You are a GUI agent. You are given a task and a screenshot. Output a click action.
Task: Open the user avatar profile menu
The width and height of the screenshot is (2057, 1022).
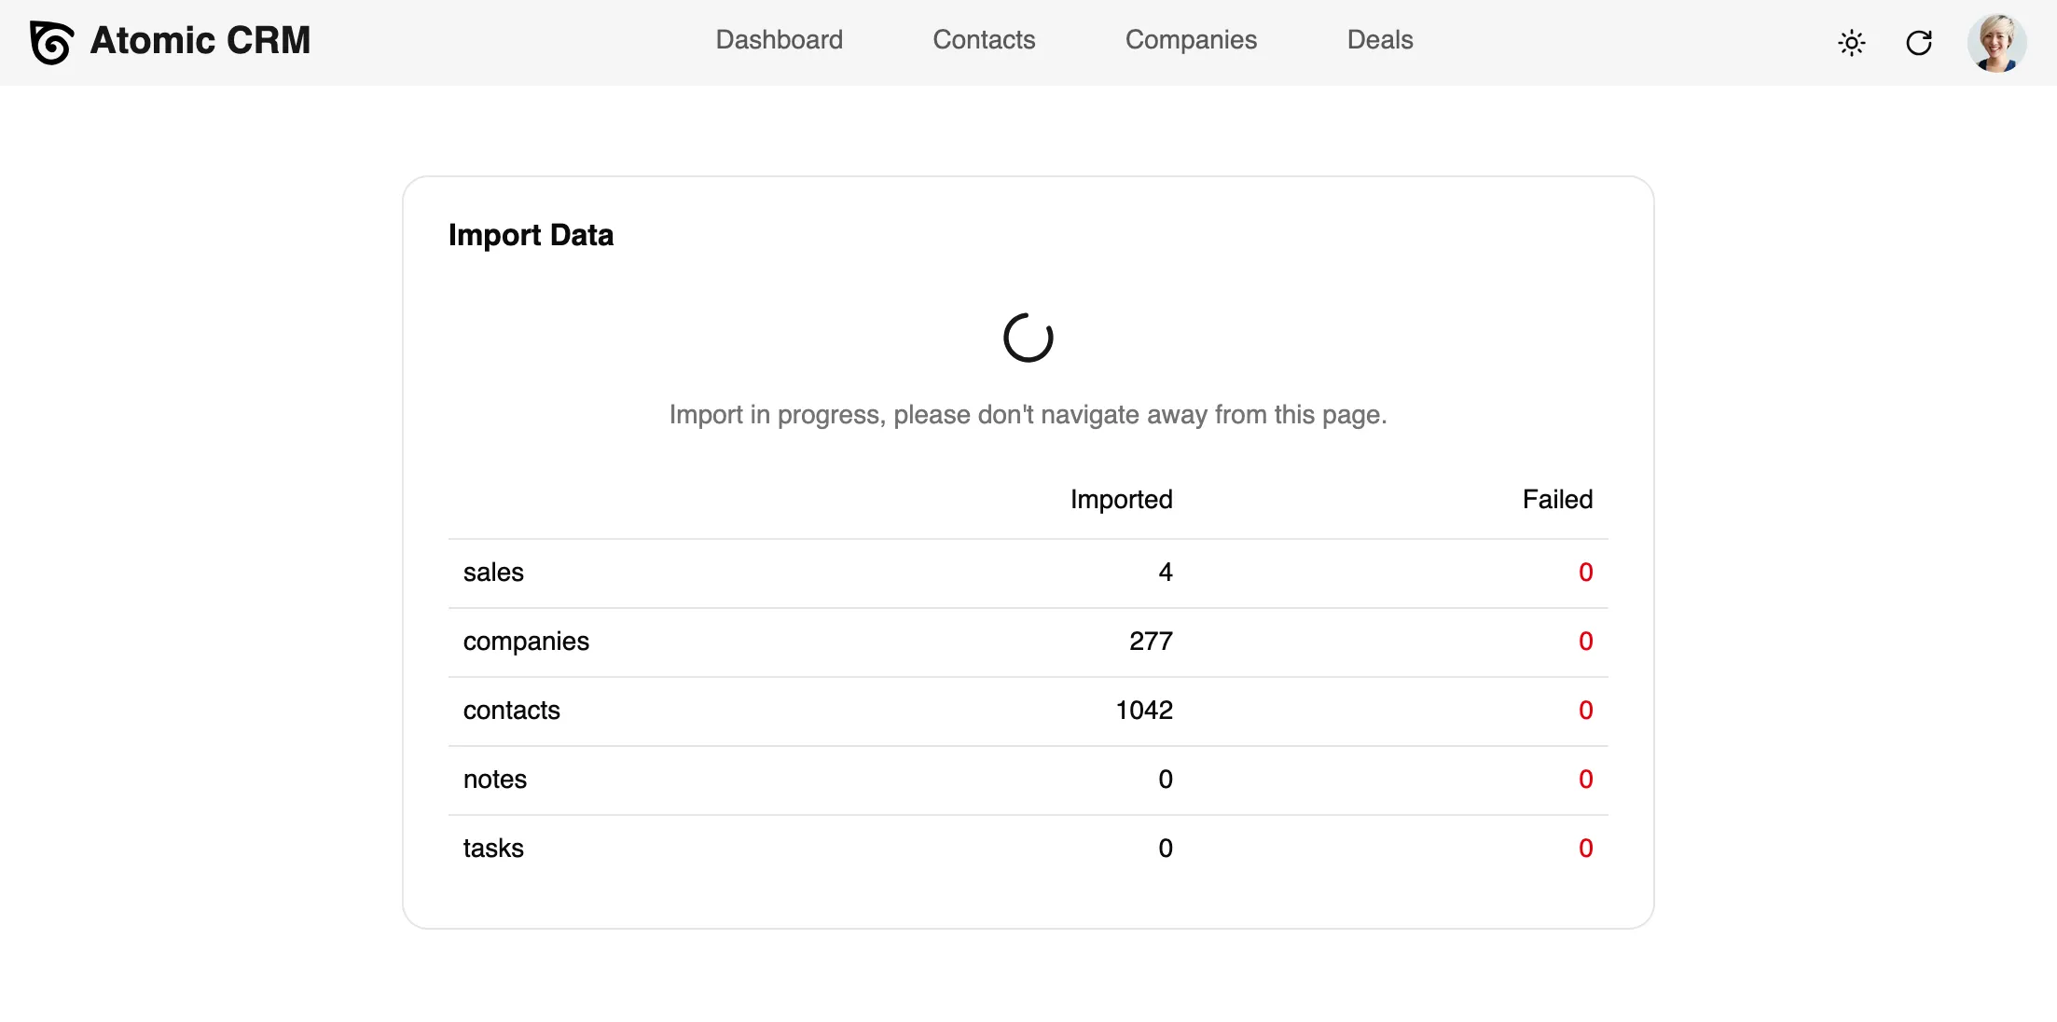point(1996,43)
